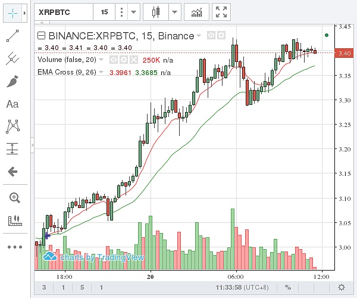Viewport: 357px width, 298px height.
Task: Select the long/short position measurement tool
Action: (12, 148)
